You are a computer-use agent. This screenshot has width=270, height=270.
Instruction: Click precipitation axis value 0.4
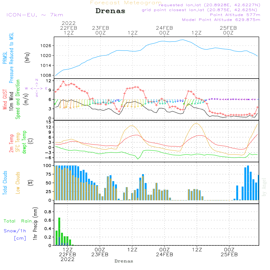[48, 229]
